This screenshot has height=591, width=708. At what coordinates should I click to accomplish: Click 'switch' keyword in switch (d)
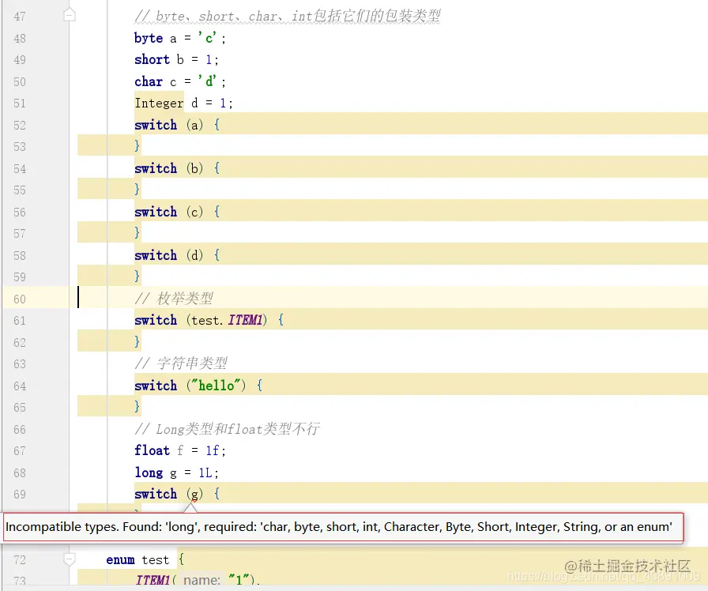(x=156, y=255)
